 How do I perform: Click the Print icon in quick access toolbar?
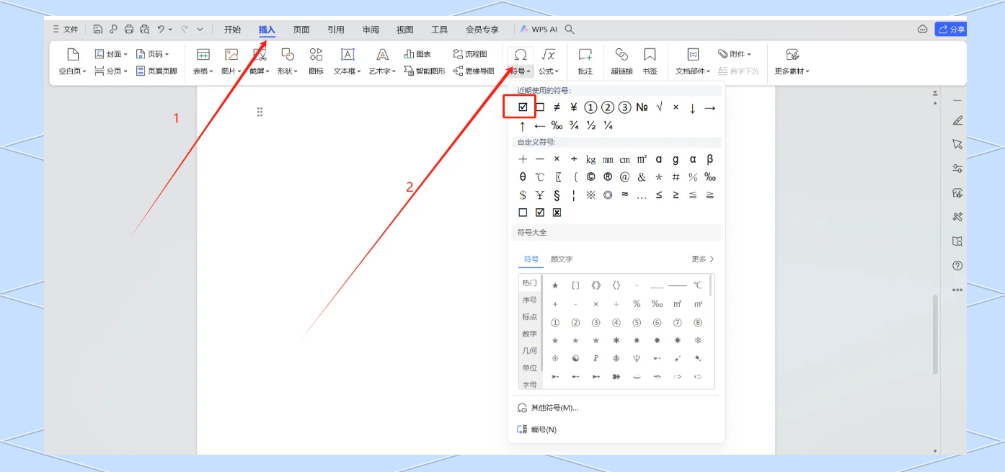[x=129, y=30]
